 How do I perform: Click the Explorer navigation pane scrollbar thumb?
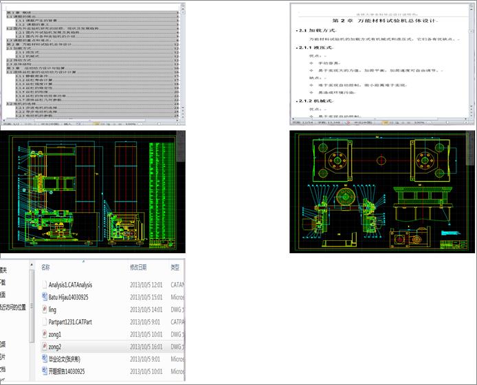point(32,306)
